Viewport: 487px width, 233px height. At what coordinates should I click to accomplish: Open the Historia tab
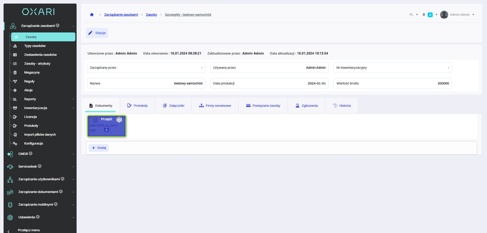[x=342, y=106]
